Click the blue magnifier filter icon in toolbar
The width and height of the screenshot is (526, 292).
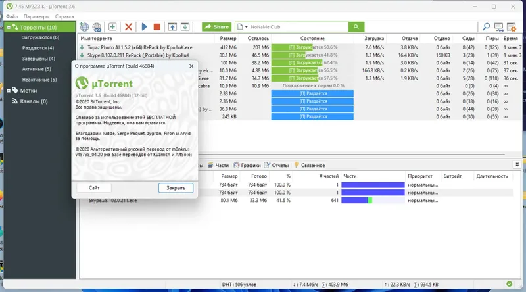pyautogui.click(x=486, y=27)
